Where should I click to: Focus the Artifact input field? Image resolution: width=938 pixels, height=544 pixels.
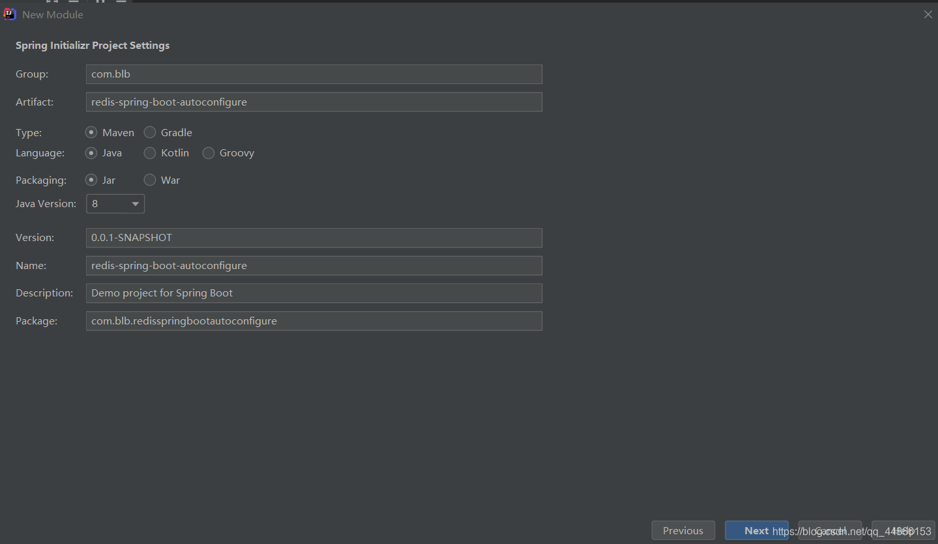pyautogui.click(x=314, y=102)
